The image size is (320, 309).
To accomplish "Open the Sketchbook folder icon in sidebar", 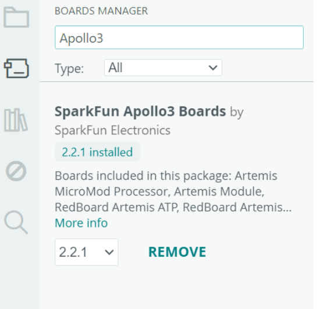I will coord(16,17).
